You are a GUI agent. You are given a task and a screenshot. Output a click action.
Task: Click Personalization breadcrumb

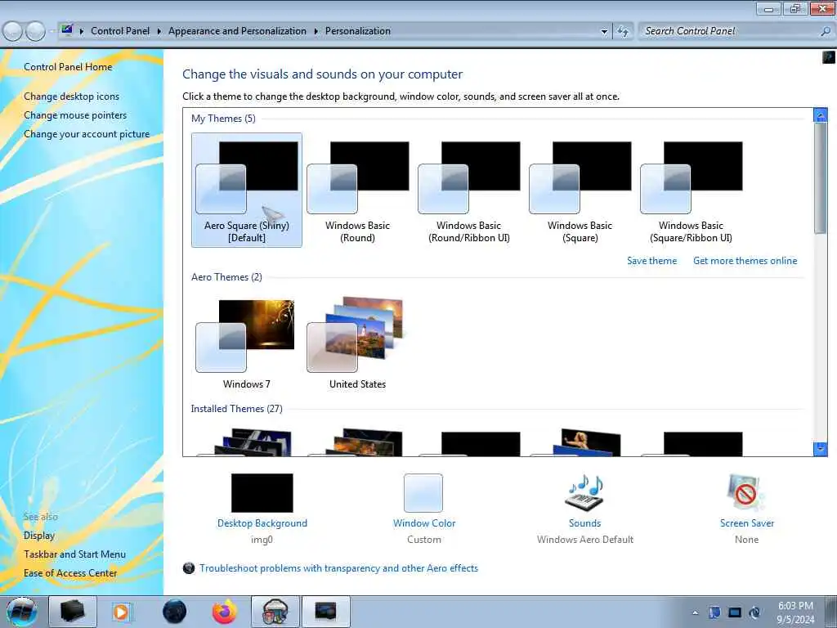pos(358,31)
